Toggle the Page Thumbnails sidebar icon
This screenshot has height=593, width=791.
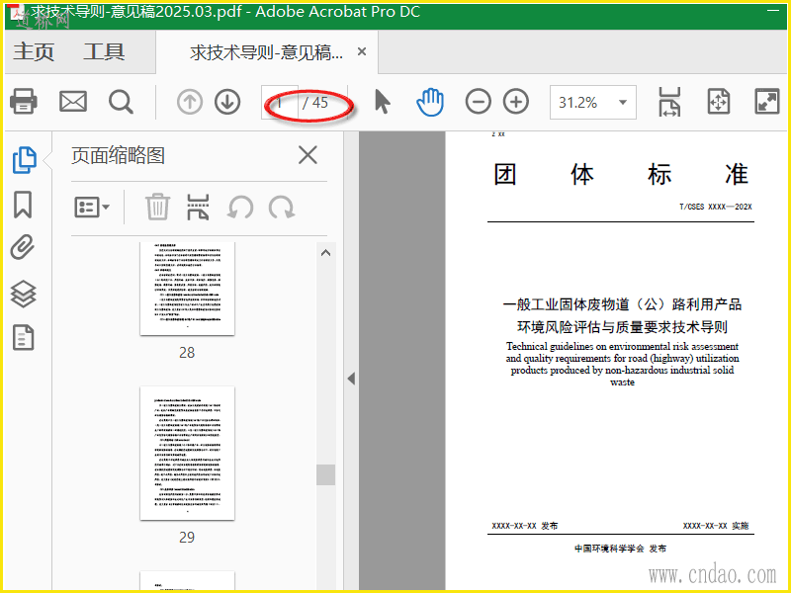[x=24, y=160]
